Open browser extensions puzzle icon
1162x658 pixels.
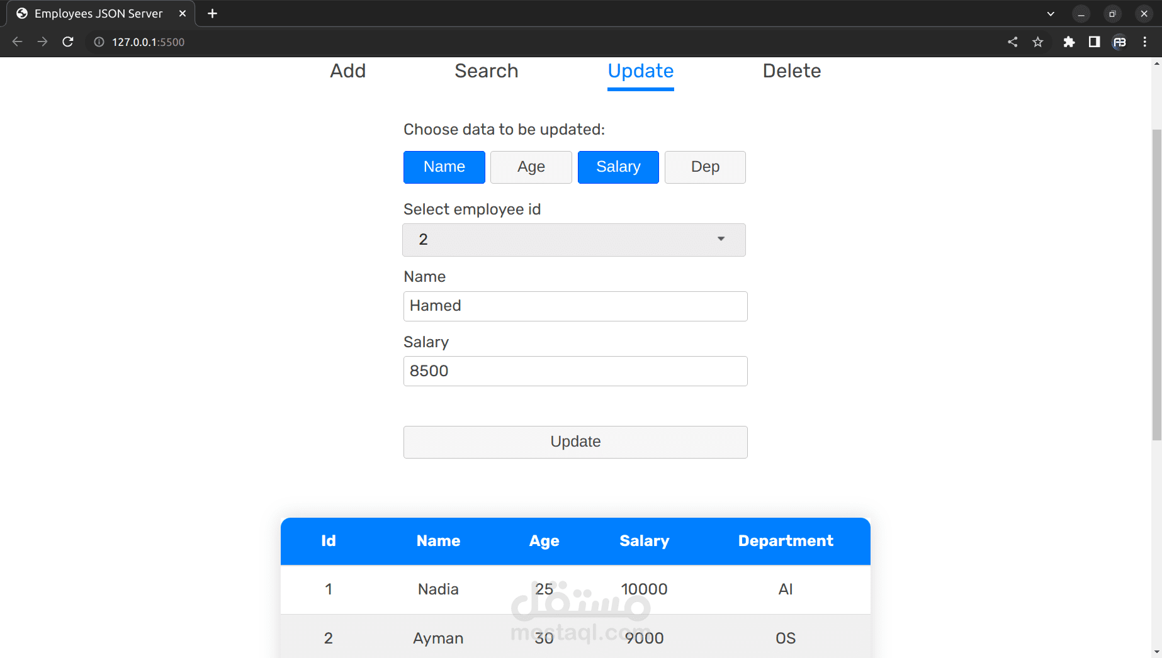1069,42
